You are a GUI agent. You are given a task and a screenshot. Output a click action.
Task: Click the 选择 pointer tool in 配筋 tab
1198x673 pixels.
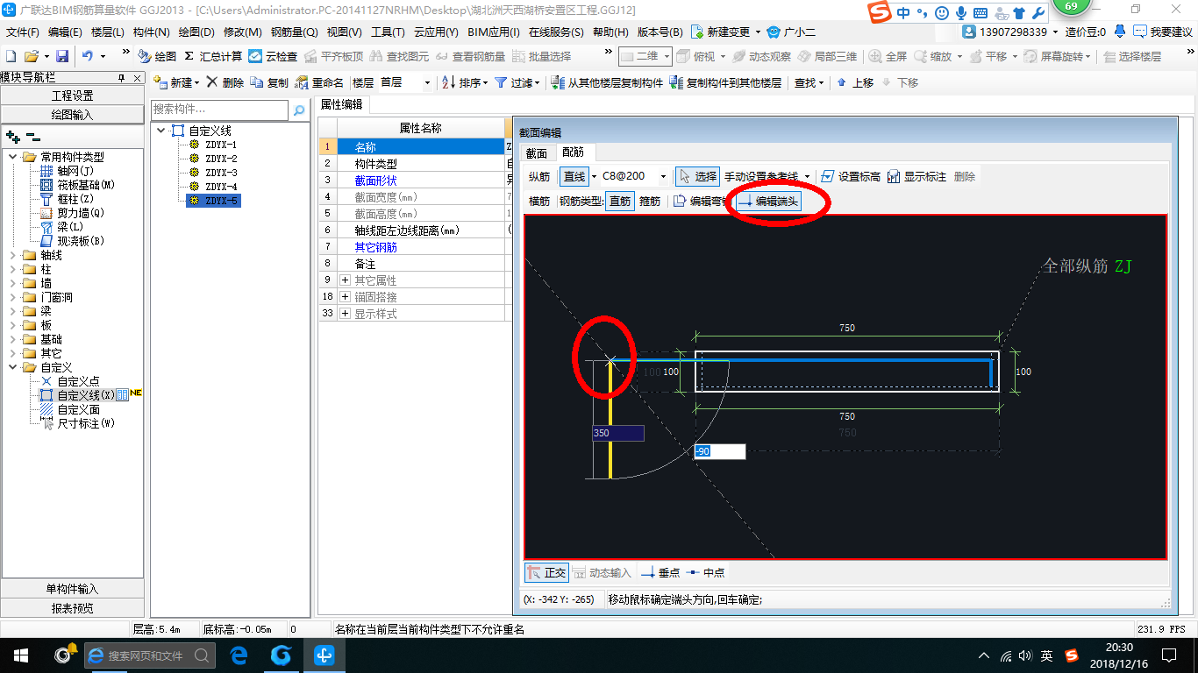pyautogui.click(x=697, y=176)
